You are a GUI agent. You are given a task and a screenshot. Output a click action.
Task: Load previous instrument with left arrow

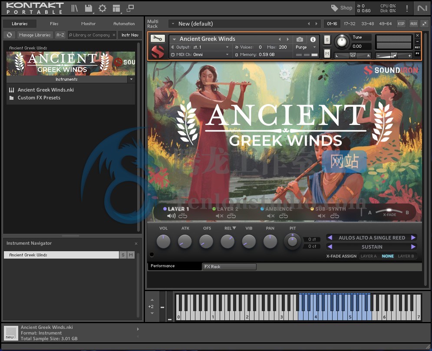tap(280, 39)
